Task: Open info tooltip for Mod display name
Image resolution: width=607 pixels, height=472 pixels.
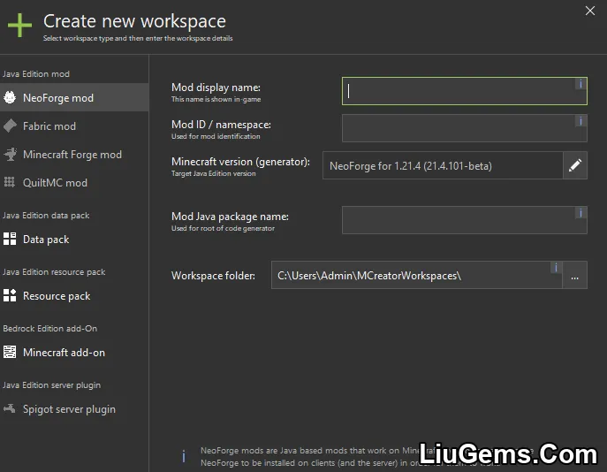Action: (x=580, y=84)
